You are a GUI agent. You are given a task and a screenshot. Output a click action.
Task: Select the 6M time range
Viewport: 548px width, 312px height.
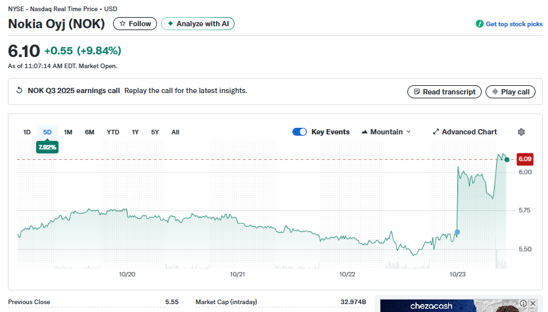tap(89, 132)
